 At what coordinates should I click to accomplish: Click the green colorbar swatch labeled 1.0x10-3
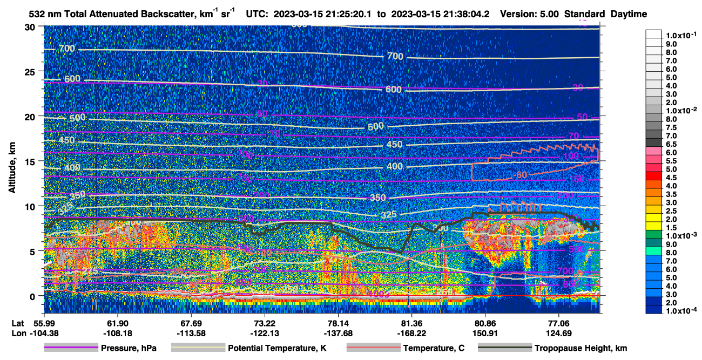click(654, 234)
